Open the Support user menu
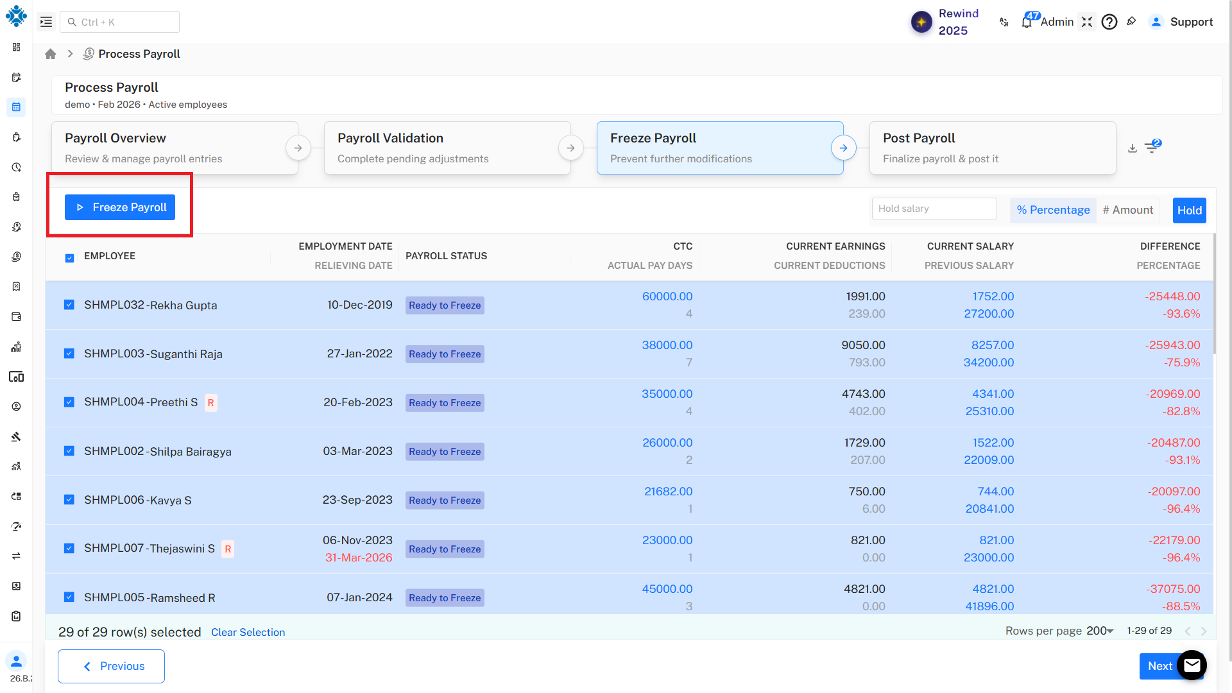The width and height of the screenshot is (1232, 693). pyautogui.click(x=1181, y=22)
